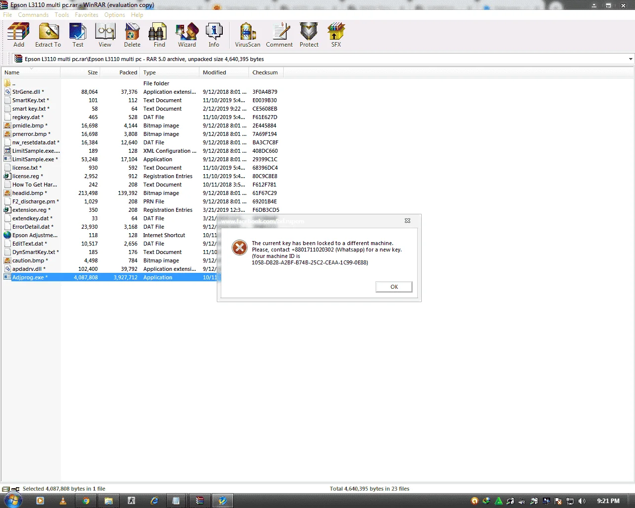Click the Test archive icon

tap(78, 35)
